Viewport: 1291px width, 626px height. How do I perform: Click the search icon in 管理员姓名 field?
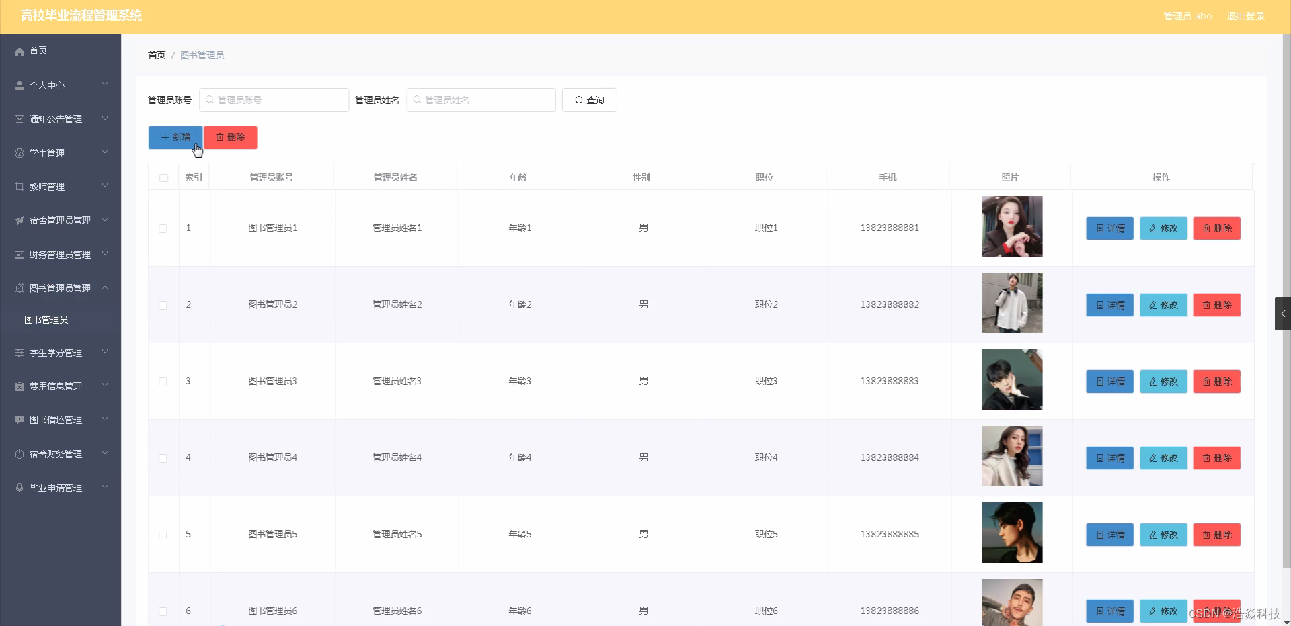417,100
